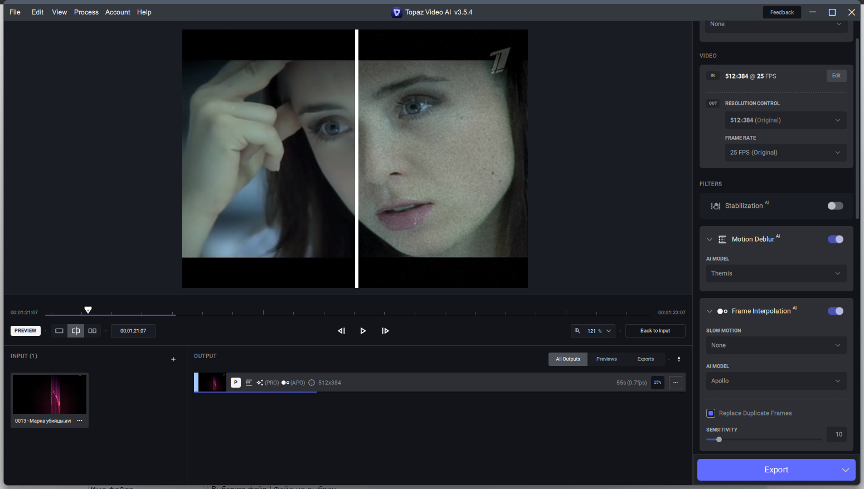Open the Process menu
The height and width of the screenshot is (489, 864).
pyautogui.click(x=86, y=12)
